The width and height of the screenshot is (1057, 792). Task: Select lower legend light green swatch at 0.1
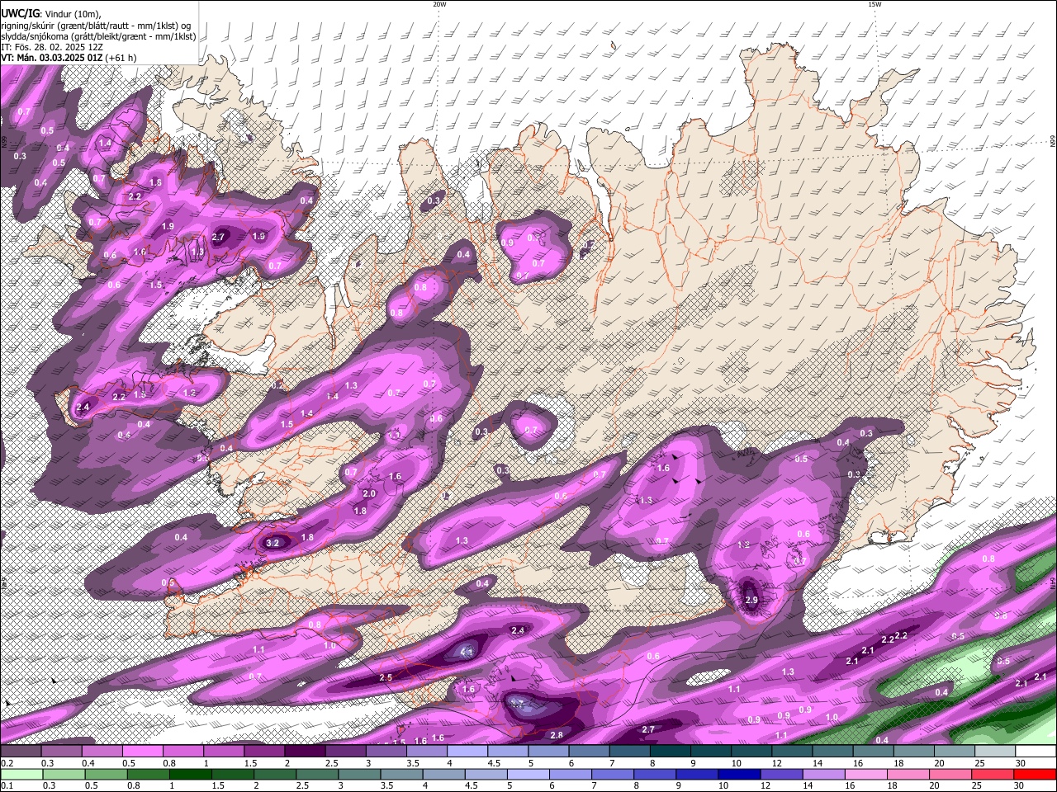coord(21,775)
